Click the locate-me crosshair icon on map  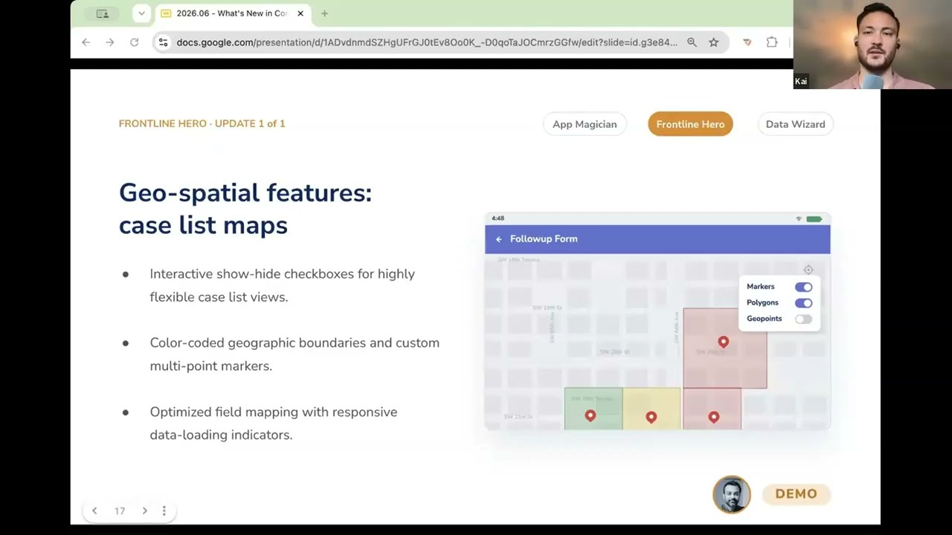(808, 270)
